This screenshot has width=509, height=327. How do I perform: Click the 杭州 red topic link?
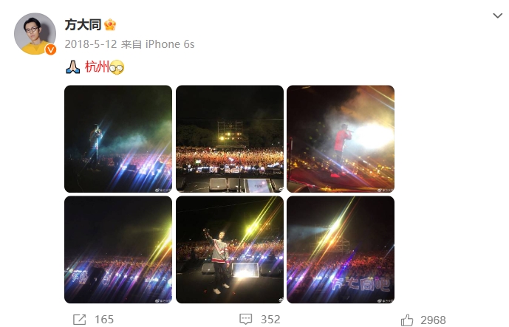(97, 67)
